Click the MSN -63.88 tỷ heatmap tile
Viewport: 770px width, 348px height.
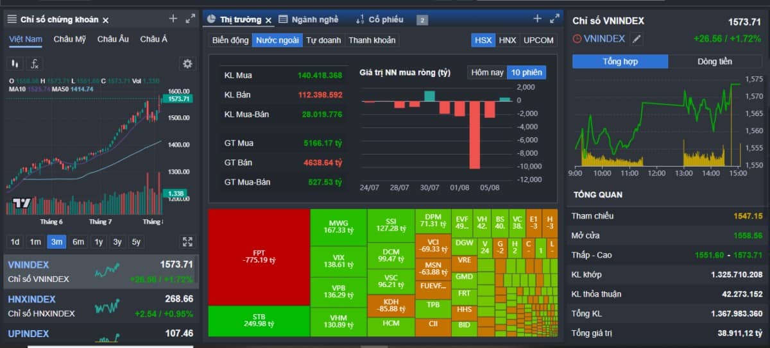tap(432, 268)
